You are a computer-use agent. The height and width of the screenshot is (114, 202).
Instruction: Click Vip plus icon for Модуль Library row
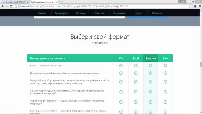click(121, 82)
